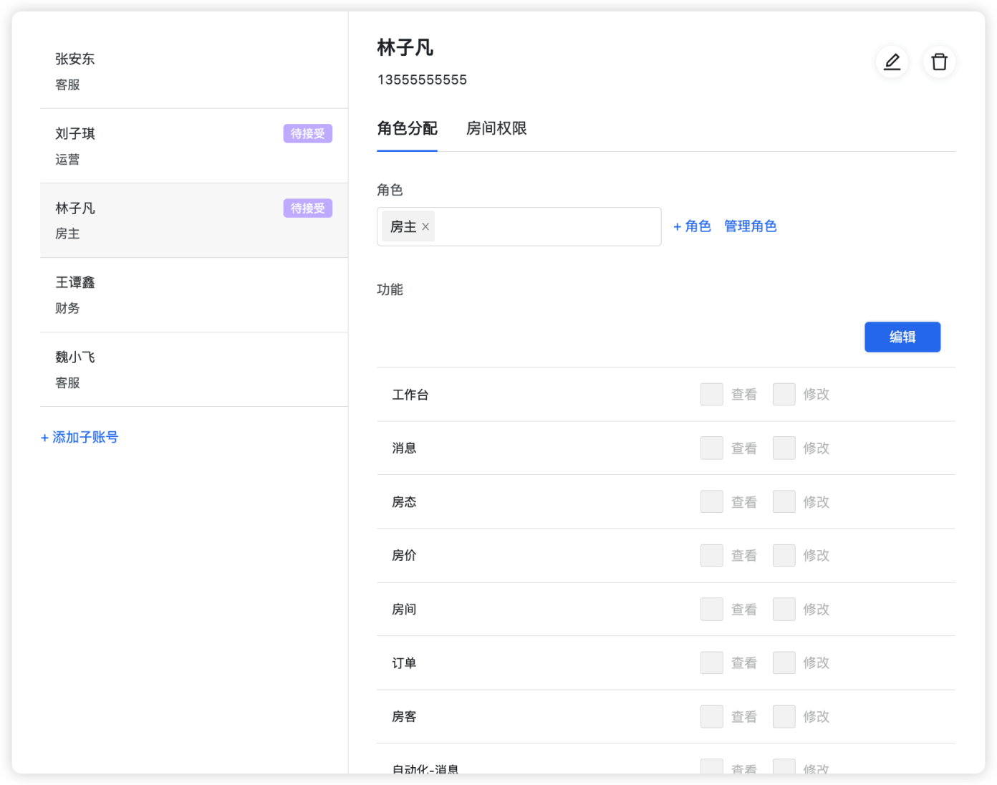Viewport: 997px width, 785px height.
Task: Check 查看 checkbox for 房间
Action: tap(711, 609)
